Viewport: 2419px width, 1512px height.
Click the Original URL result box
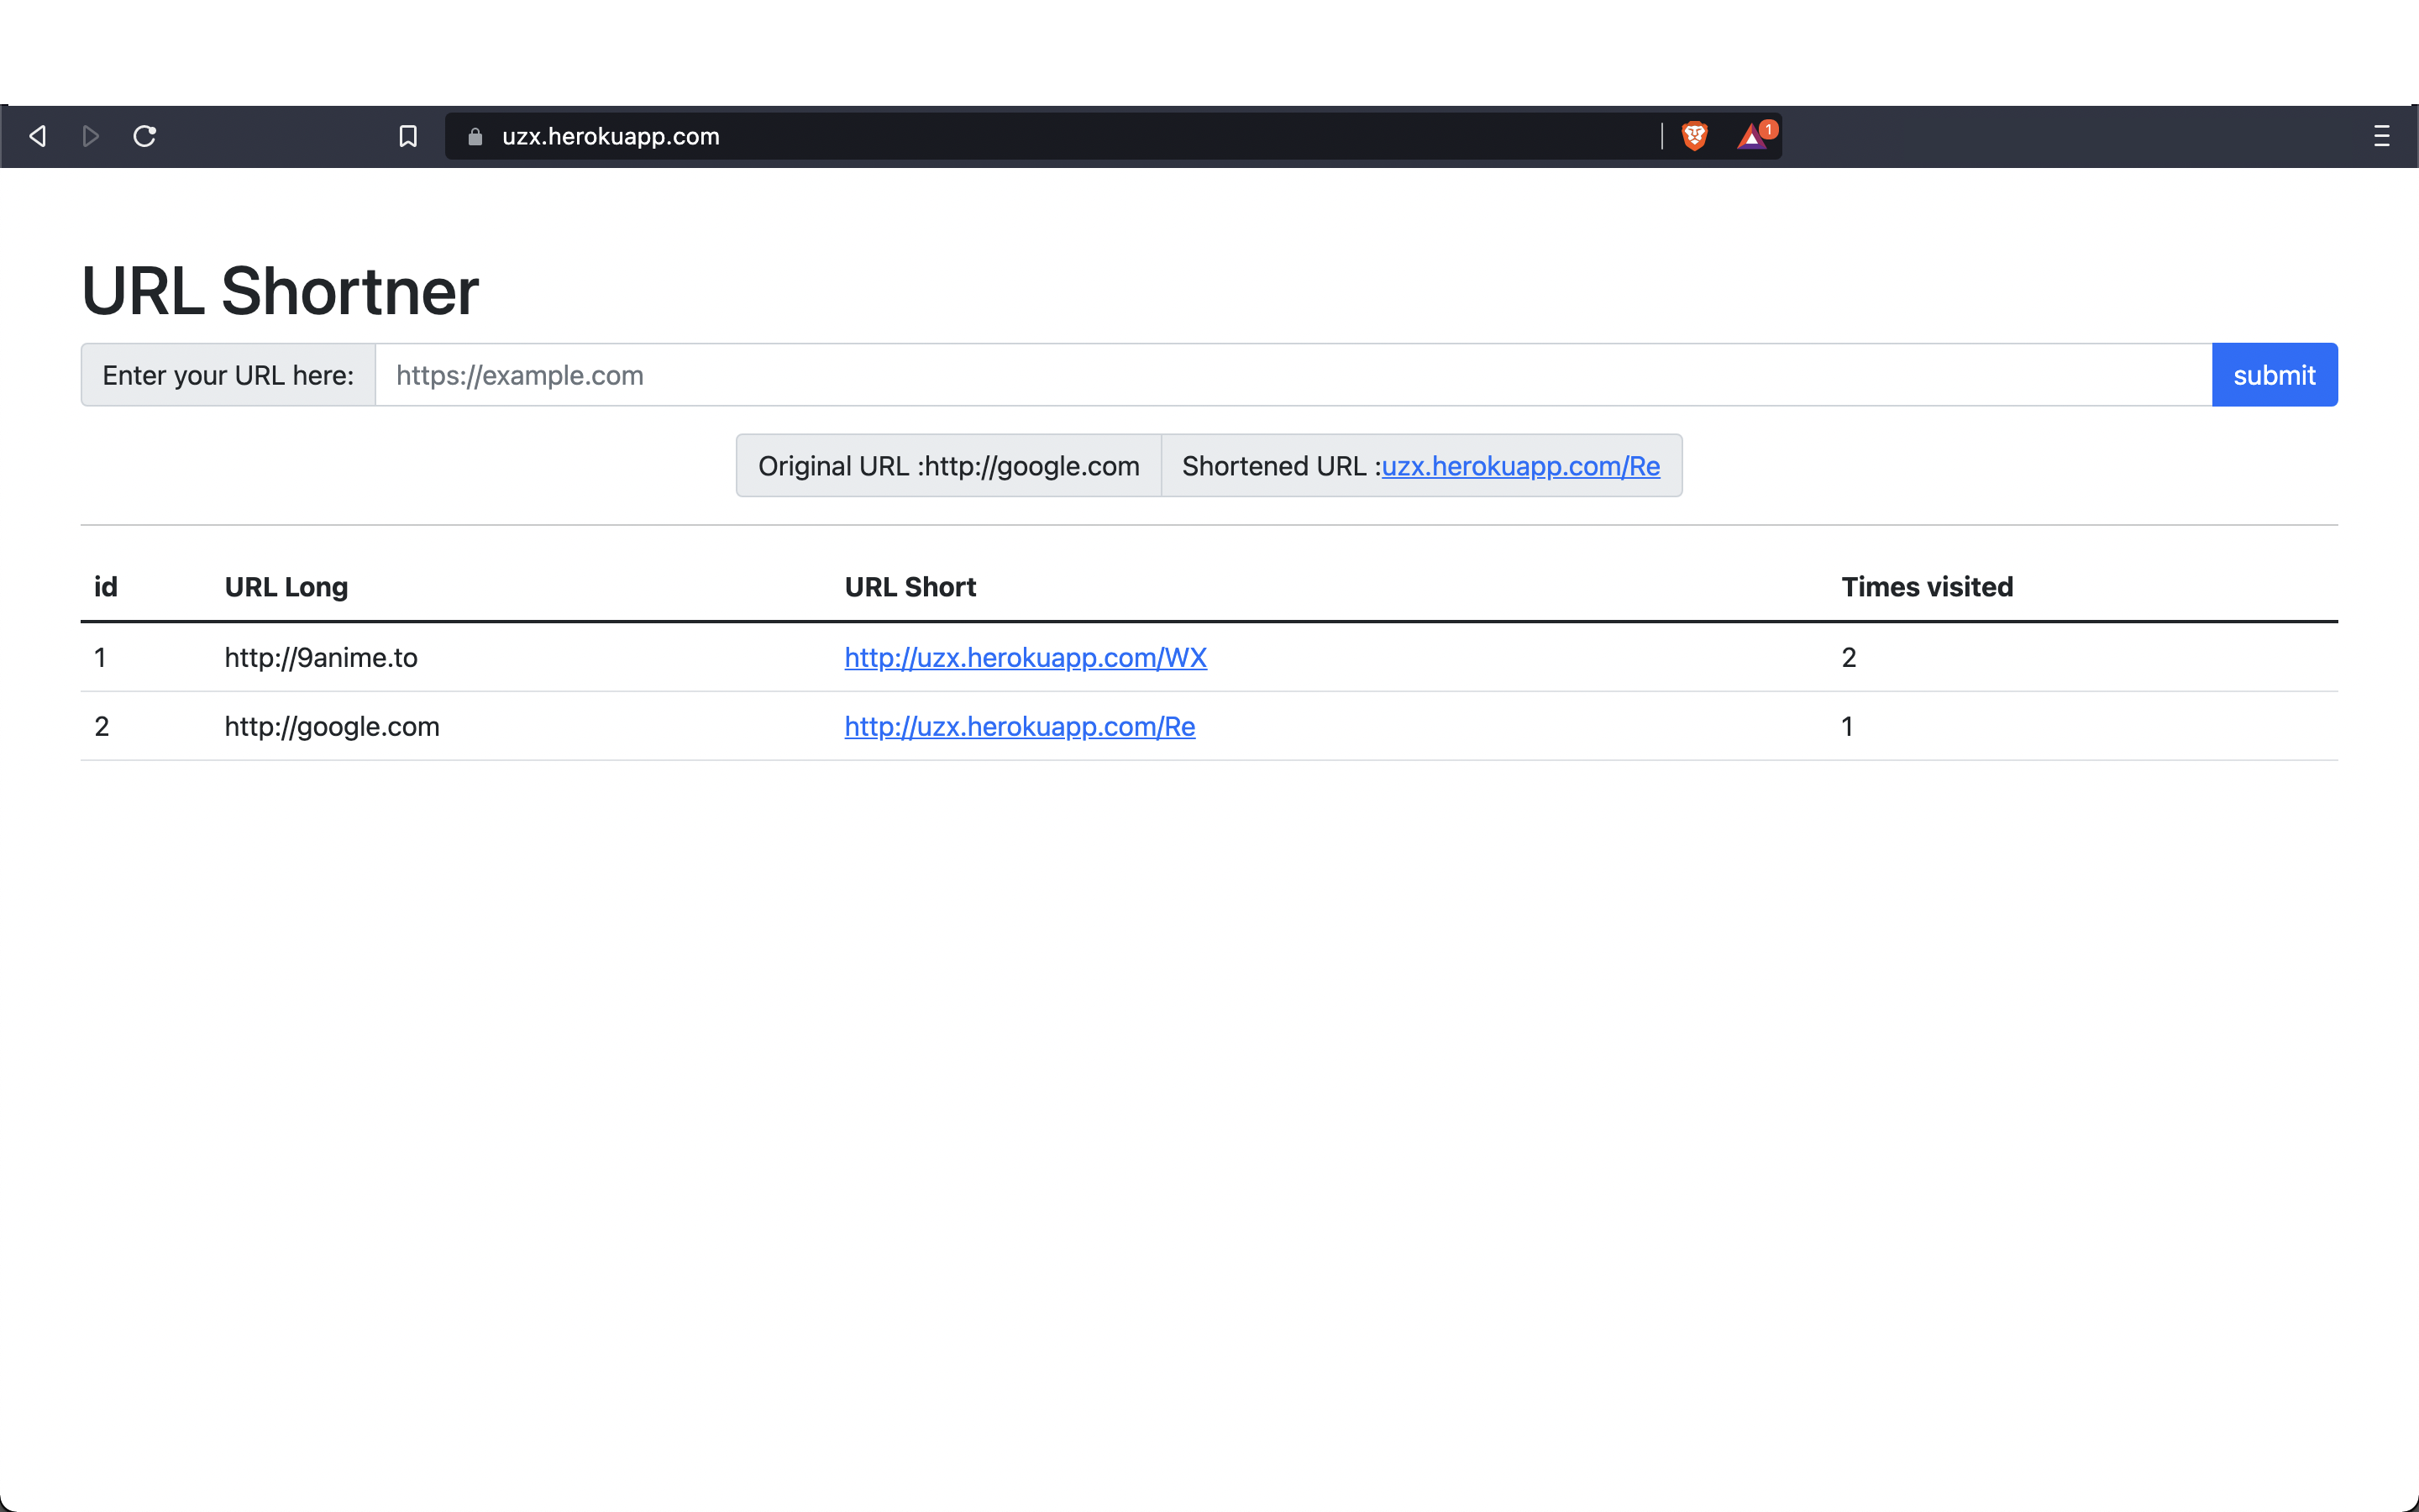[x=947, y=466]
